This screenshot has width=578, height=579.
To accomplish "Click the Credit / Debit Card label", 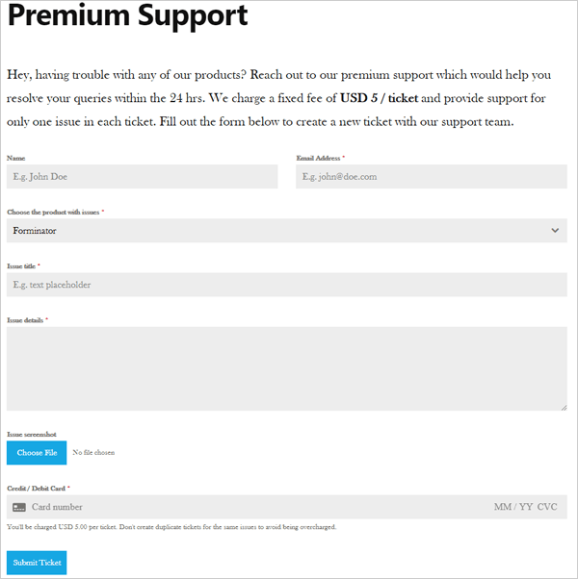I will coord(37,489).
